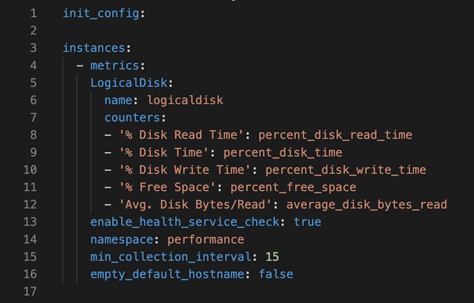Click the metrics key text
This screenshot has width=474, height=303.
114,65
